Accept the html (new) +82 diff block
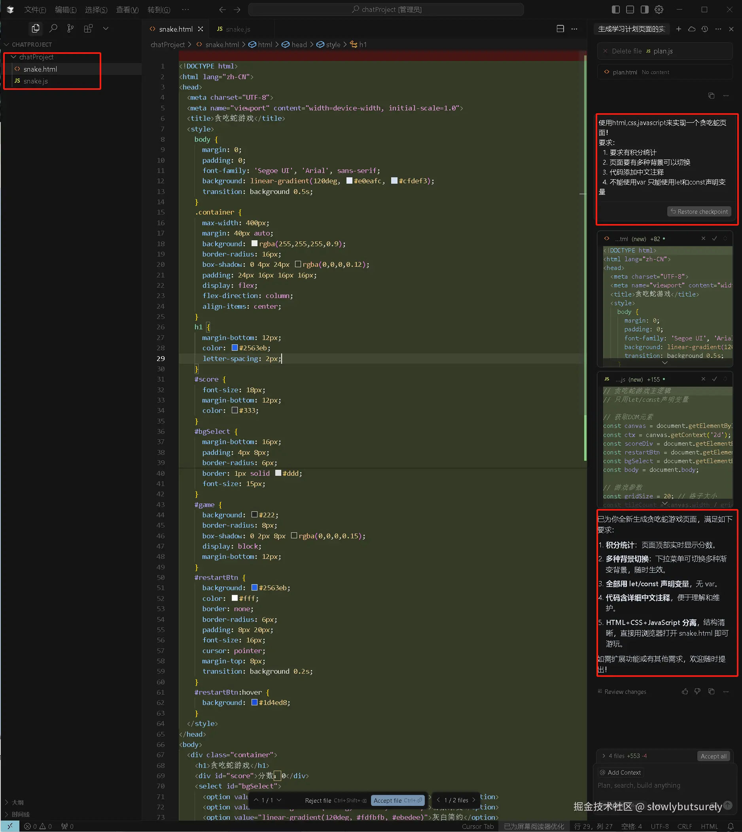This screenshot has height=832, width=742. pyautogui.click(x=714, y=238)
